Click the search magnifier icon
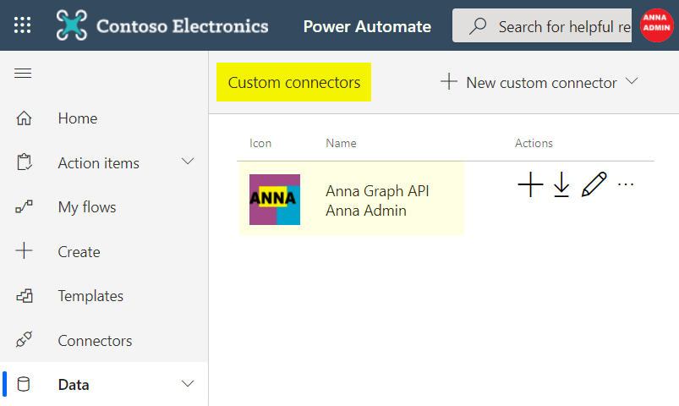679x406 pixels. [478, 26]
